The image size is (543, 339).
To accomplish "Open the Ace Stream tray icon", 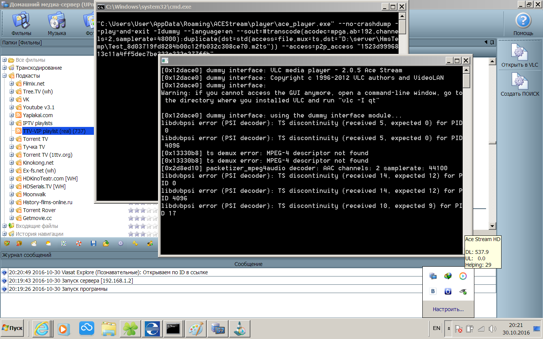I will [x=463, y=276].
